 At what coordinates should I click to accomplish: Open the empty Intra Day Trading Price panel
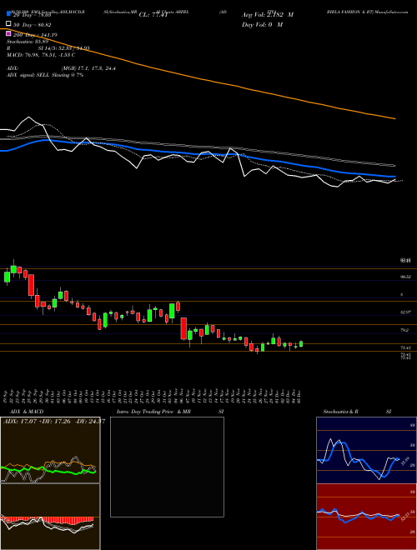[x=167, y=467]
